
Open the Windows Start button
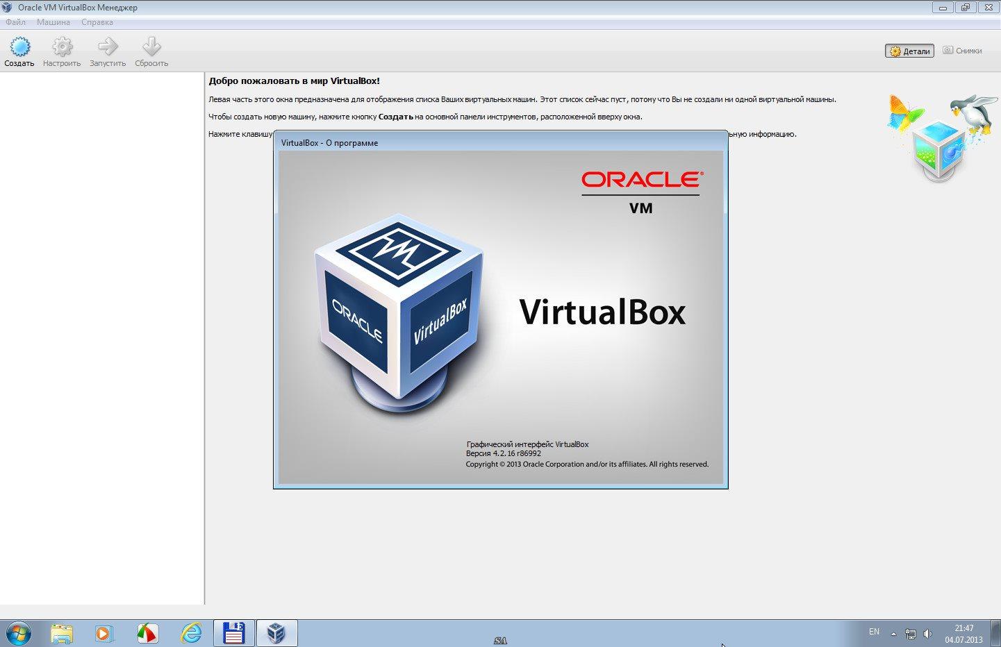tap(18, 633)
